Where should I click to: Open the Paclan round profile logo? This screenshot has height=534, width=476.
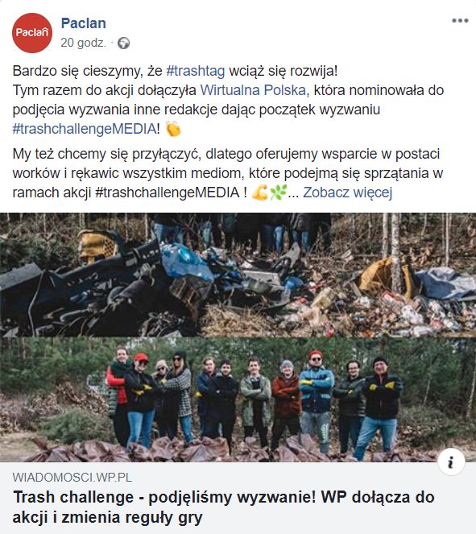click(32, 33)
